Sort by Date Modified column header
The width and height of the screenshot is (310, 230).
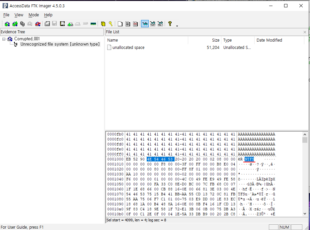(279, 40)
